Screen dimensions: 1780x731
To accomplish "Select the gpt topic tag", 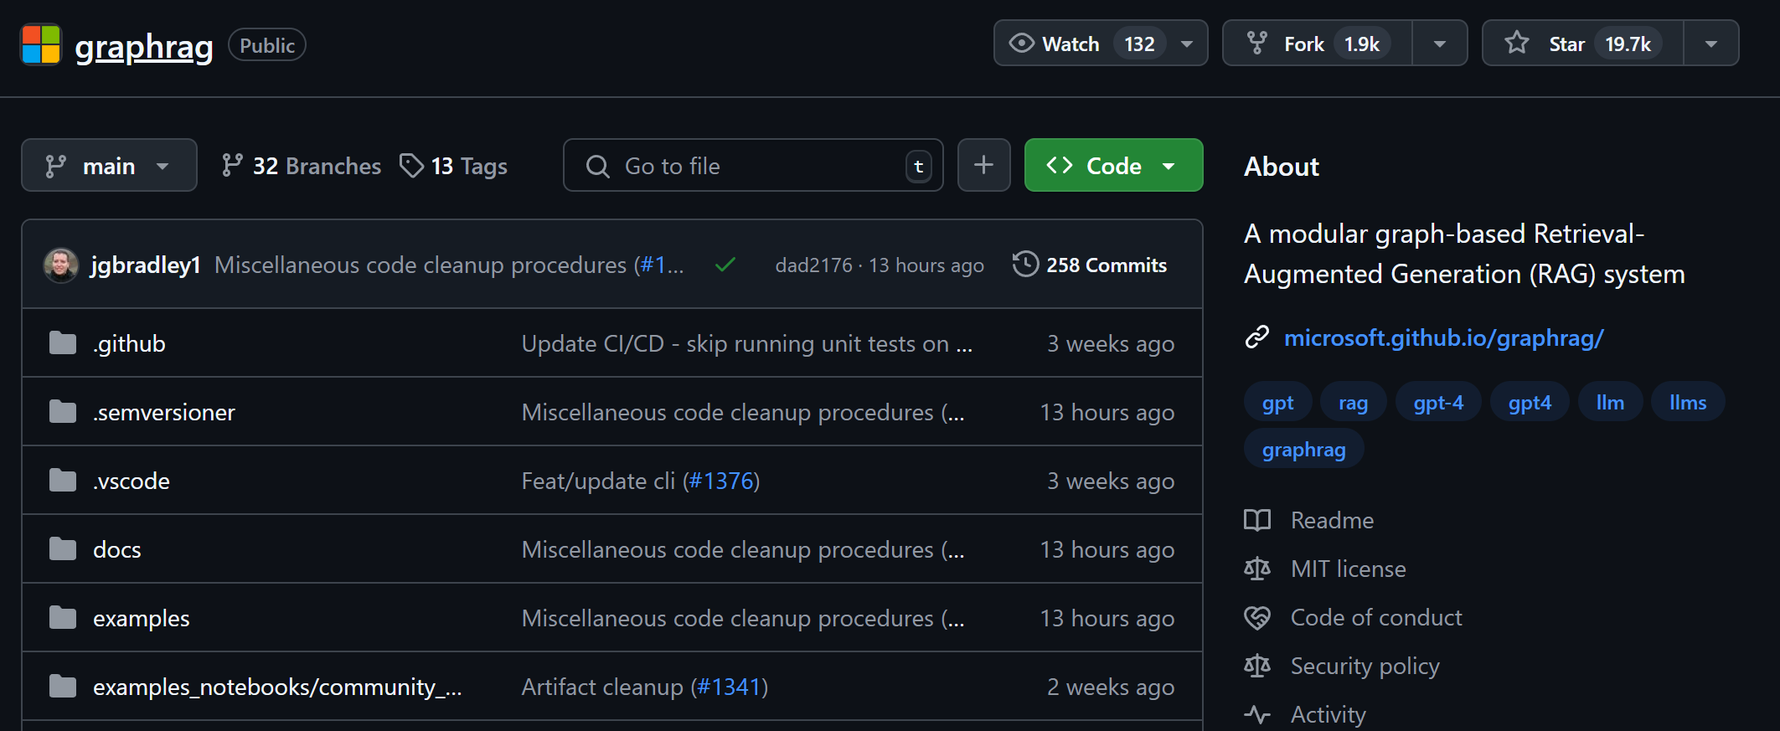I will [x=1277, y=403].
